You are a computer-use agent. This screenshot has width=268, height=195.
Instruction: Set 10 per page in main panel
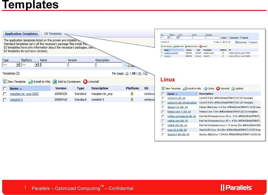pyautogui.click(x=127, y=74)
